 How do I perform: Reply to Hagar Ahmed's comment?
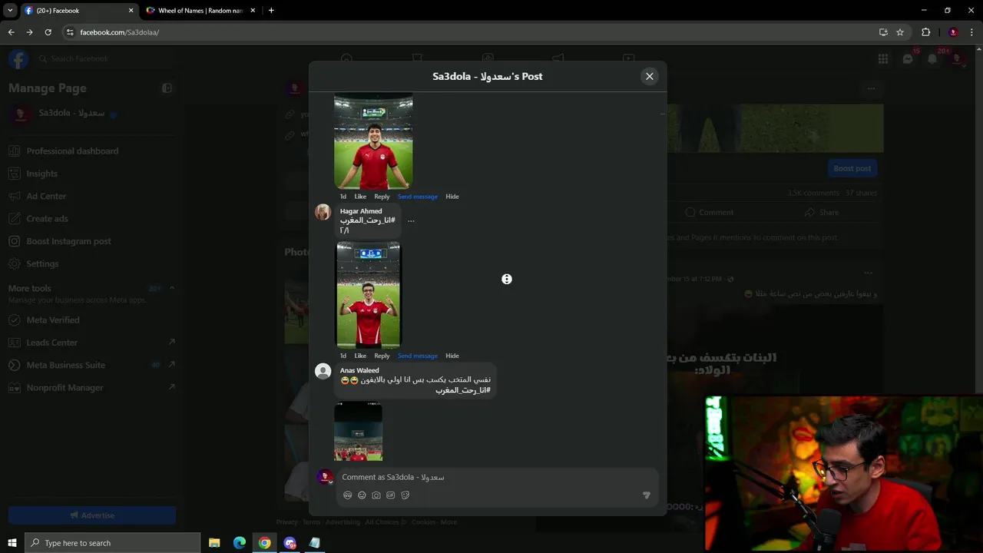tap(382, 356)
